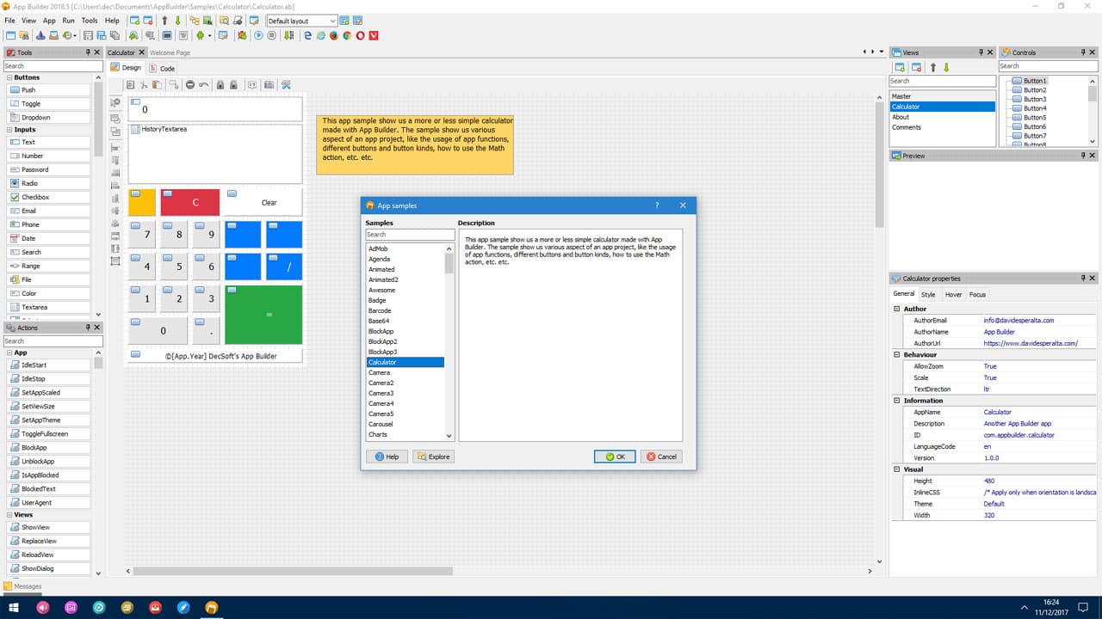Run the app using the green play toolbar icon

(x=258, y=35)
